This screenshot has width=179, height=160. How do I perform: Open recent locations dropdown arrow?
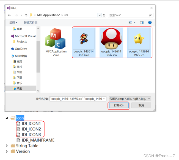[21, 15]
